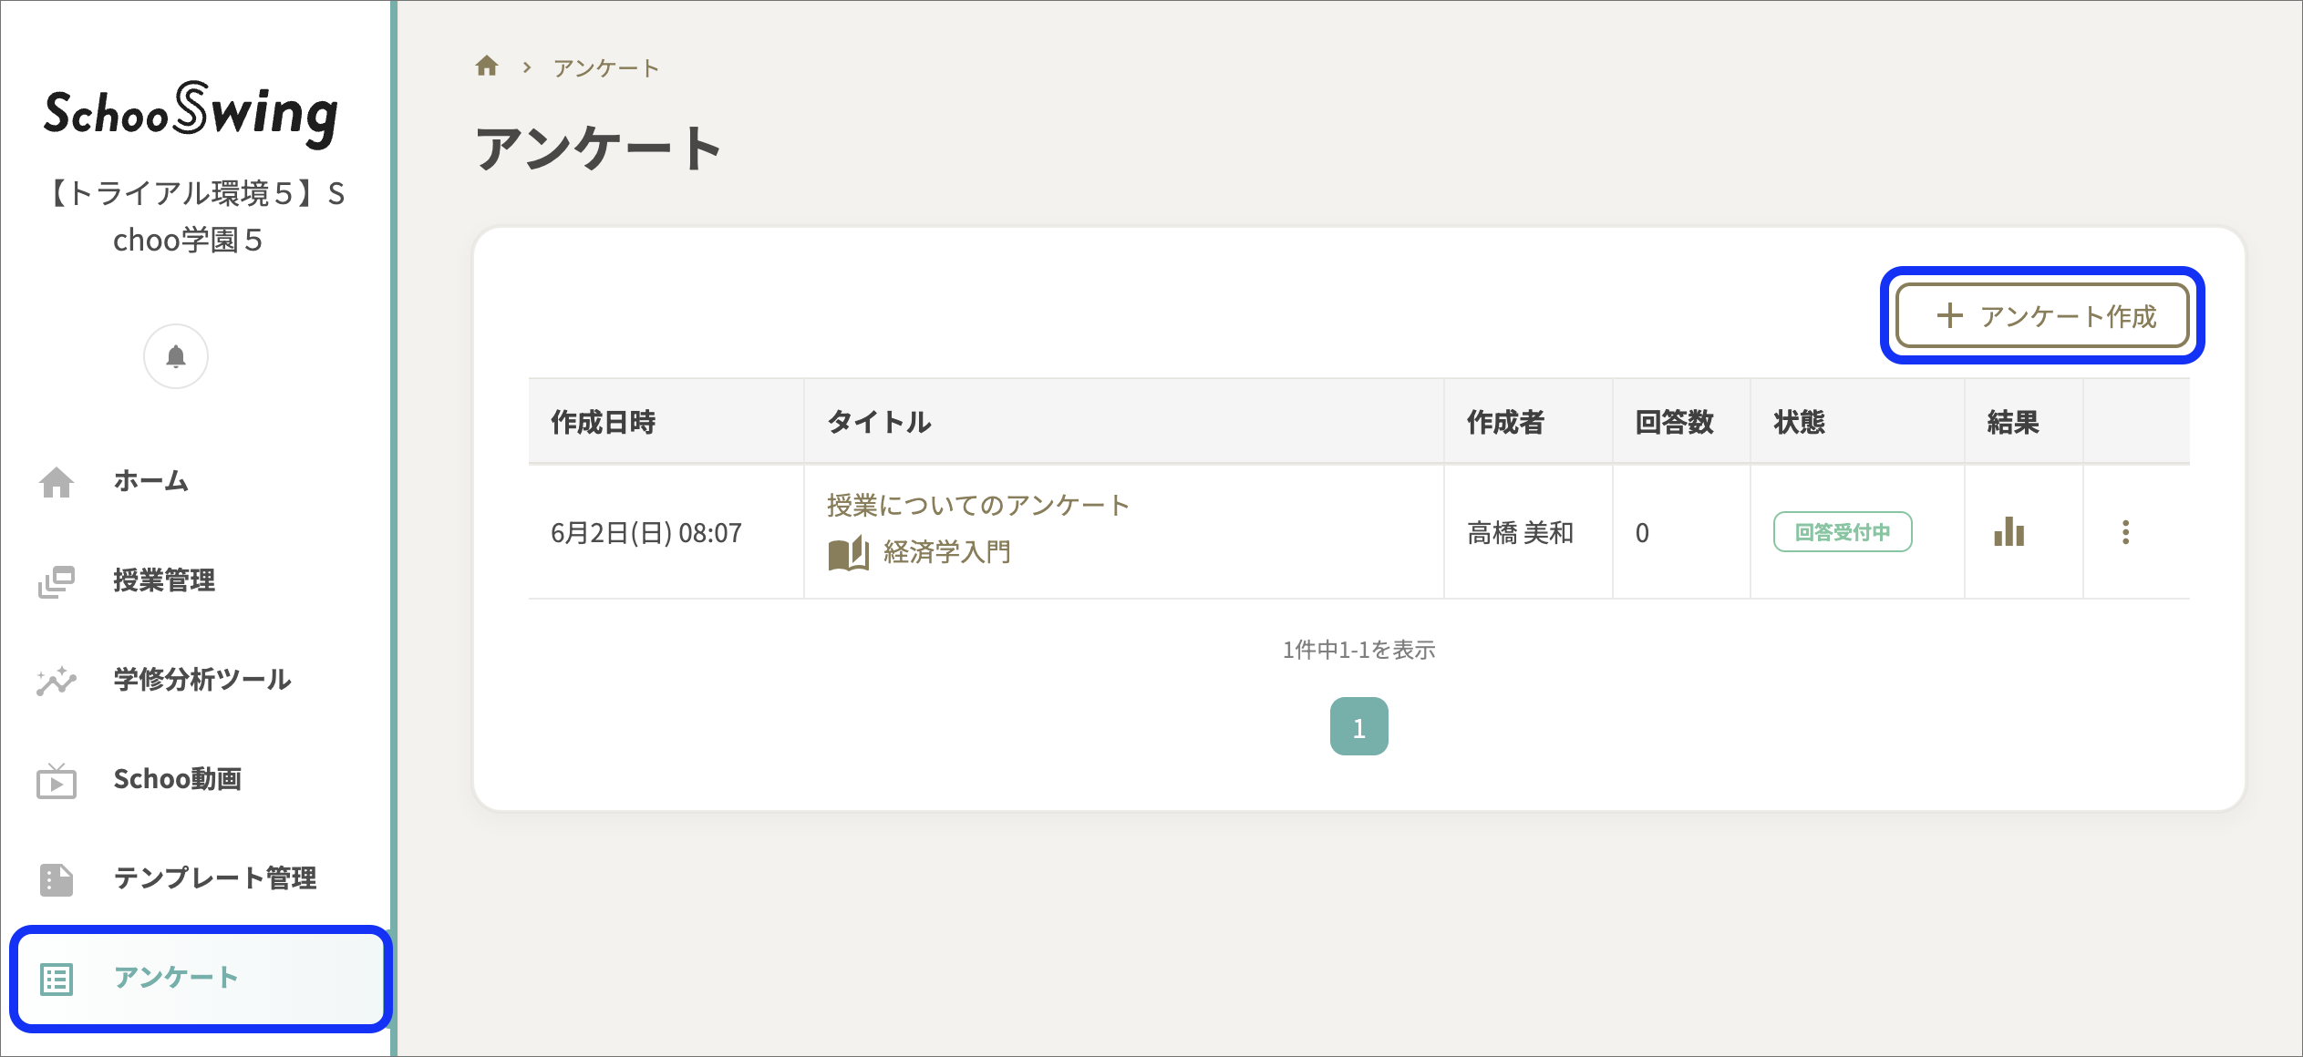The height and width of the screenshot is (1057, 2303).
Task: Open the 経済学入門 course link
Action: coord(947,551)
